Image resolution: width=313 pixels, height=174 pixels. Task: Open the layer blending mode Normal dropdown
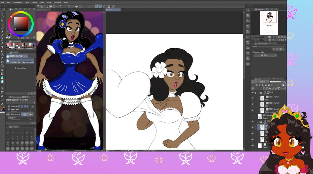pos(264,82)
